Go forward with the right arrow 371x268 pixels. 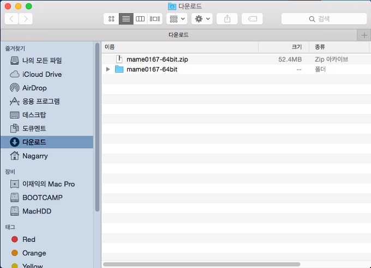[x=26, y=19]
